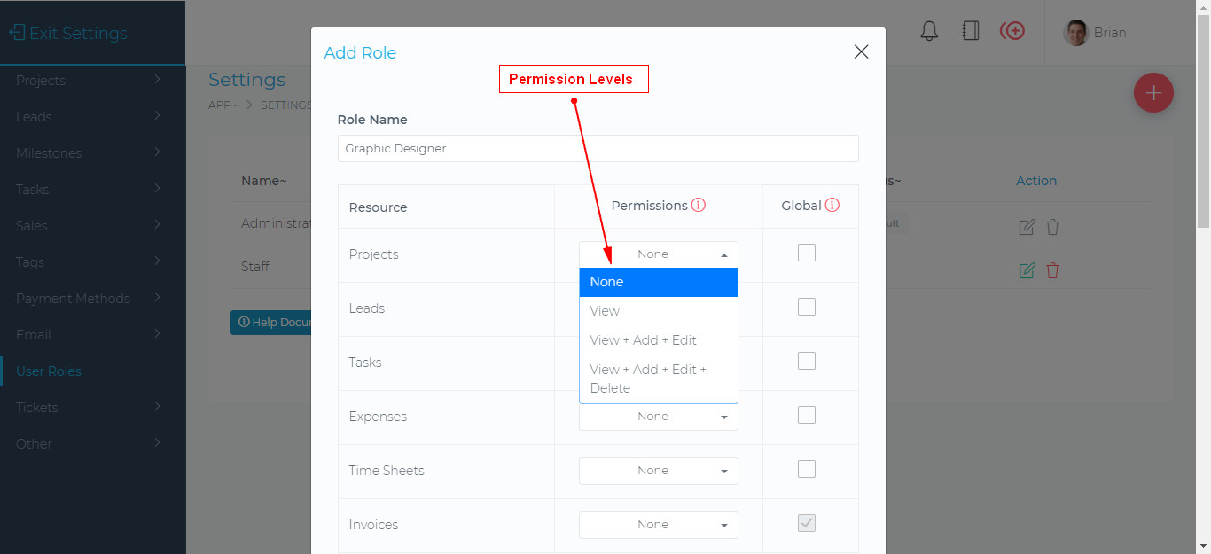Enable Global permission for Leads

tap(806, 307)
